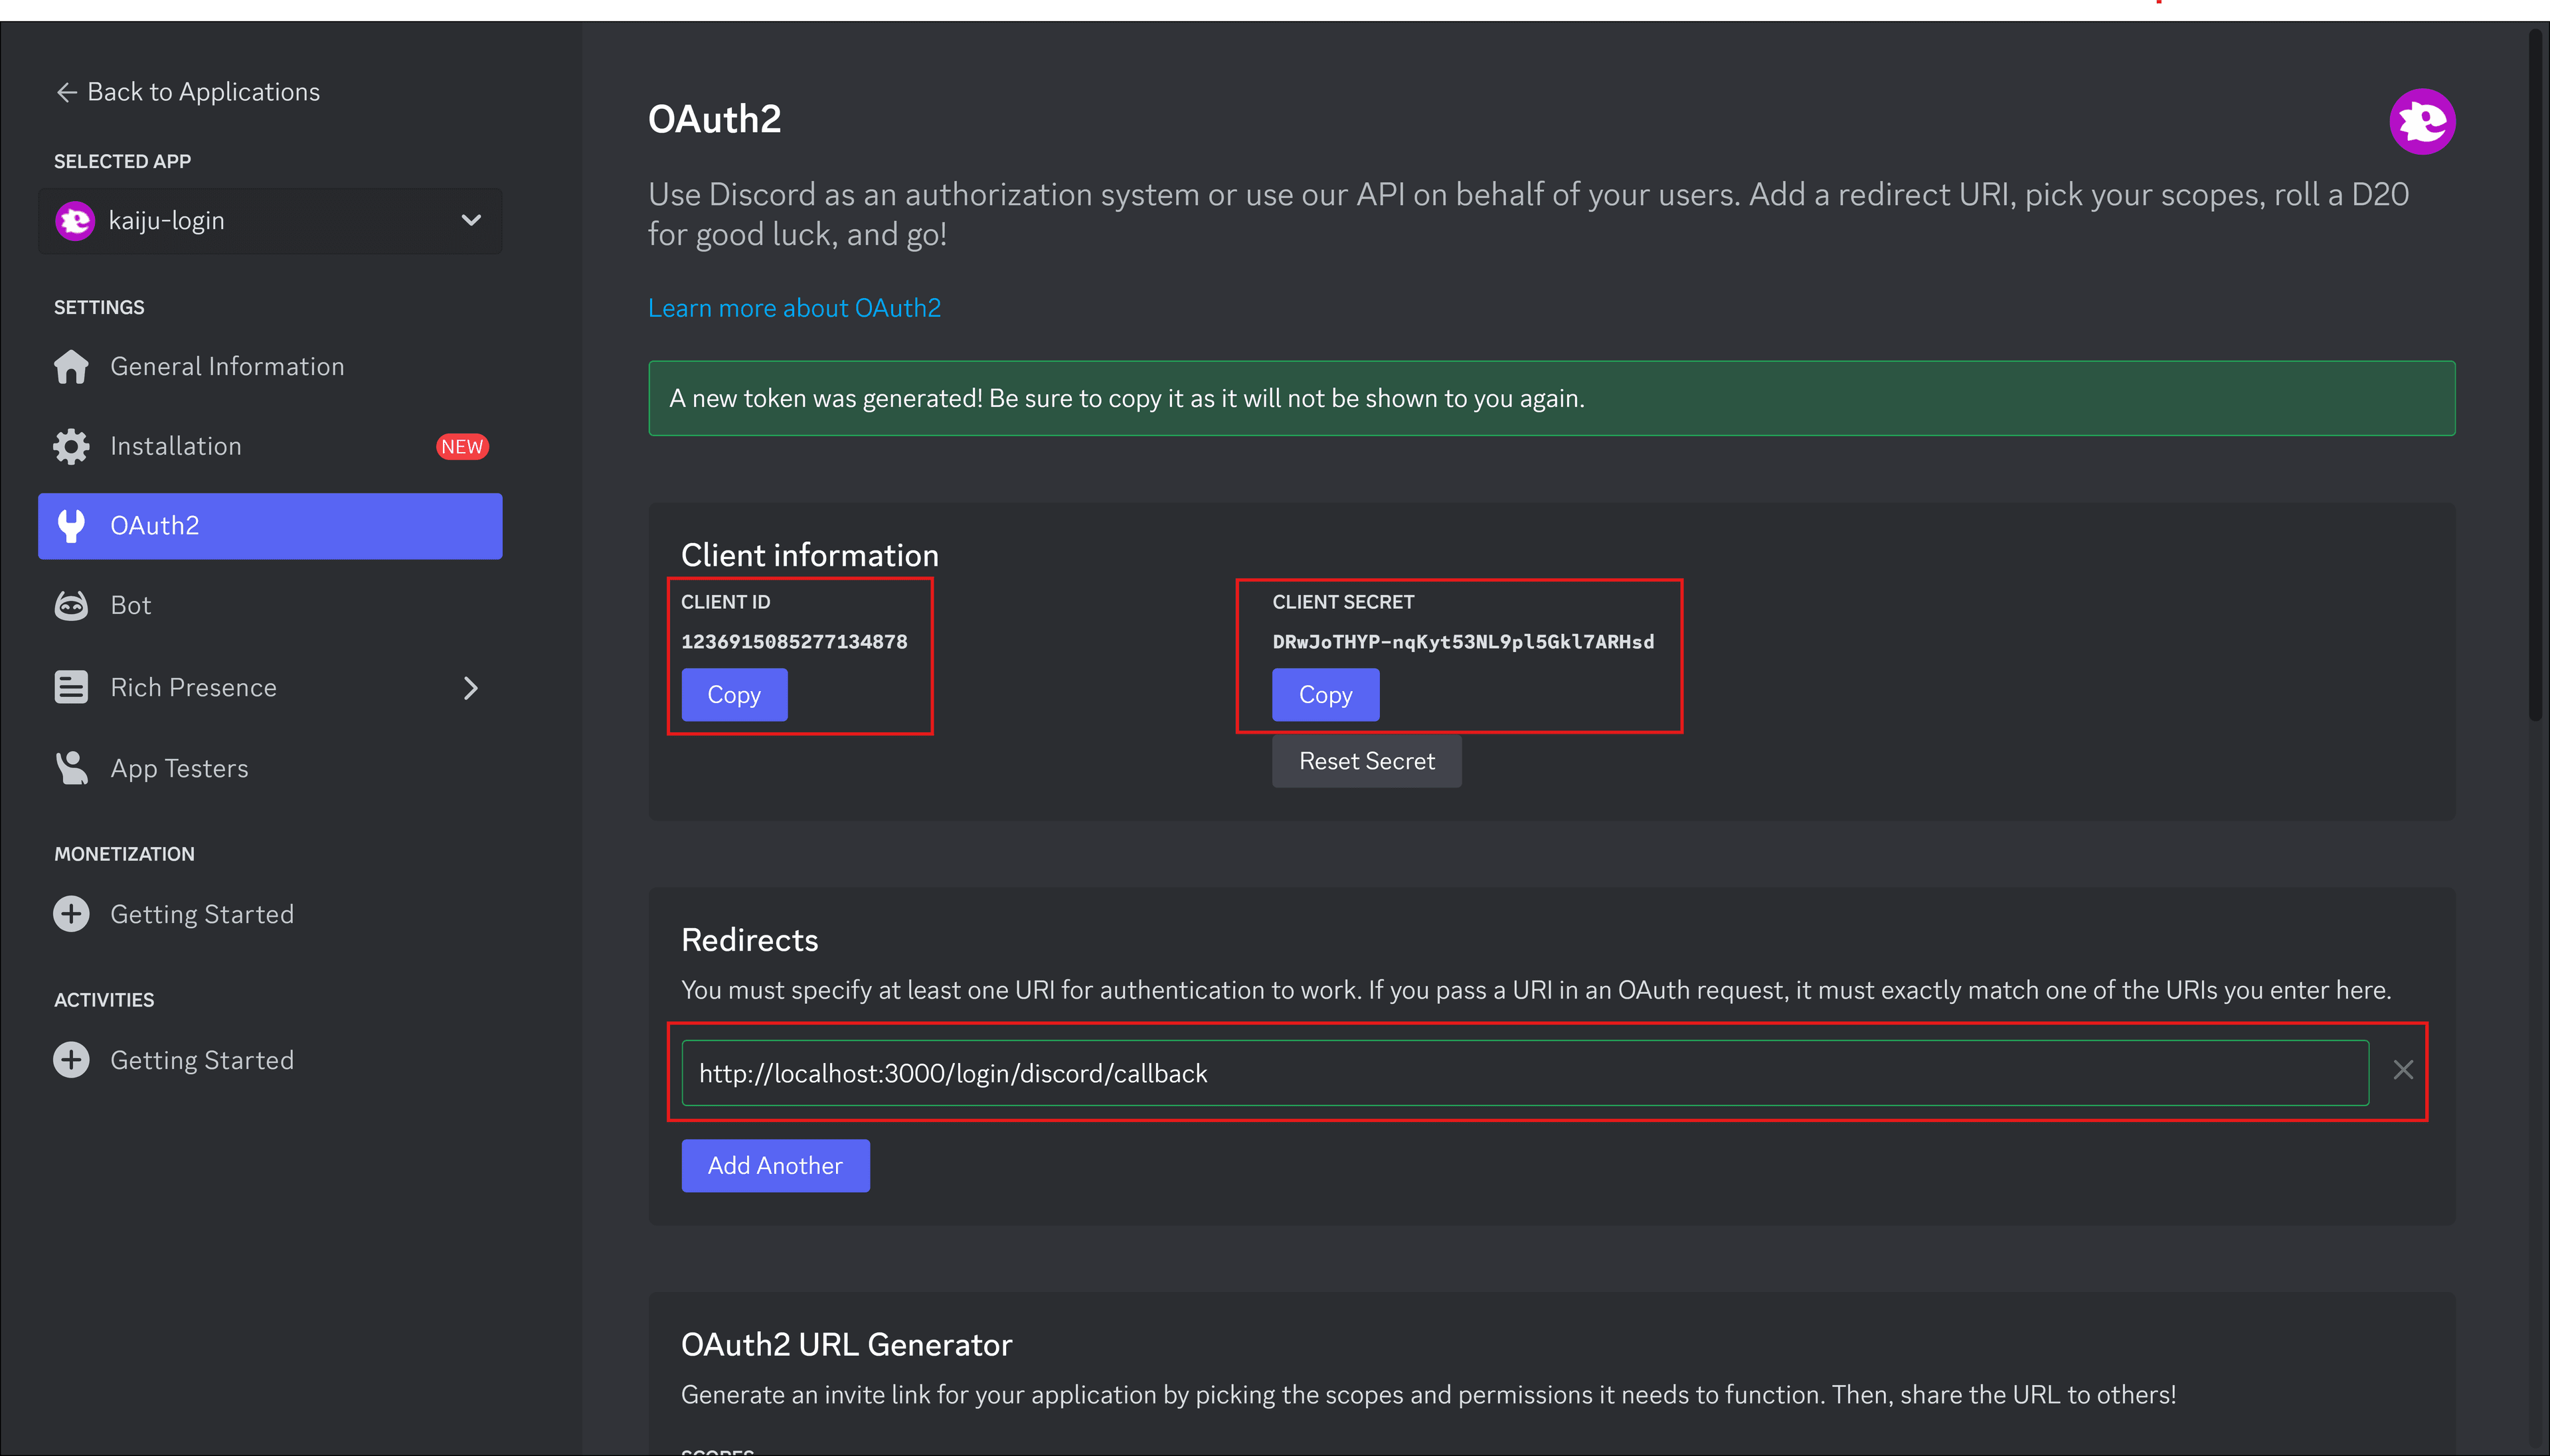Open the Installation settings page
Viewport: 2550px width, 1456px height.
pos(270,446)
